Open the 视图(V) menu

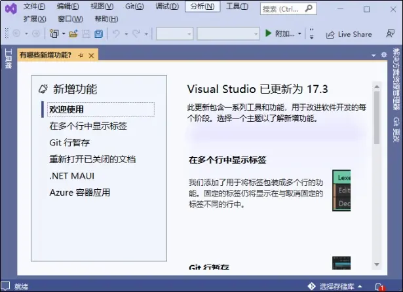(102, 7)
